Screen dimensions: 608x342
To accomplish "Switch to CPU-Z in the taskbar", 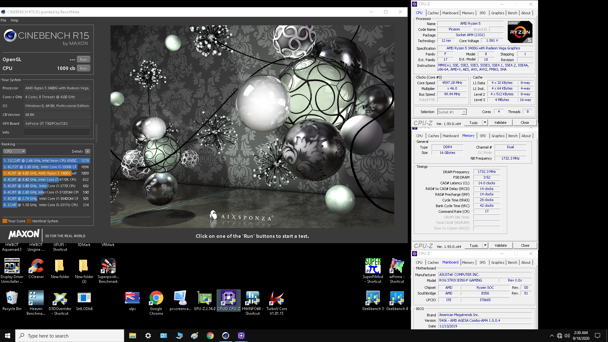I will click(241, 336).
